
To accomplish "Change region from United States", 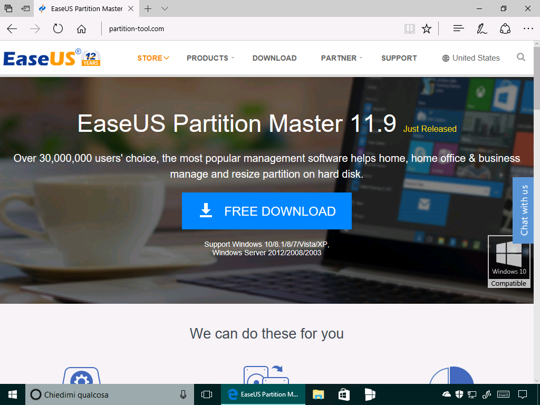I will tap(471, 58).
